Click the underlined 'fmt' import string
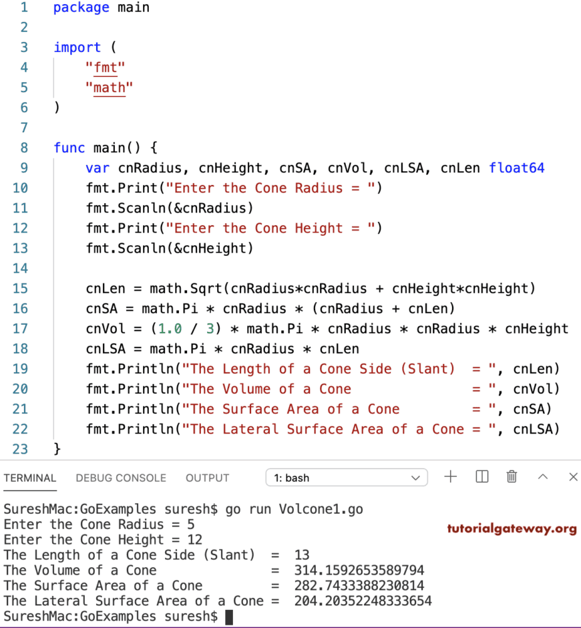The width and height of the screenshot is (581, 628). point(105,67)
